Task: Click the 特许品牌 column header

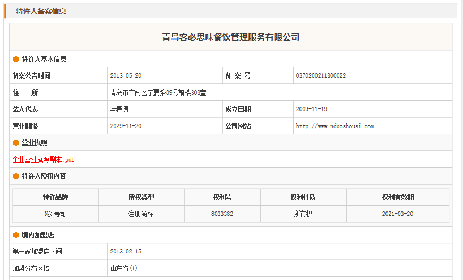Action: pyautogui.click(x=55, y=197)
